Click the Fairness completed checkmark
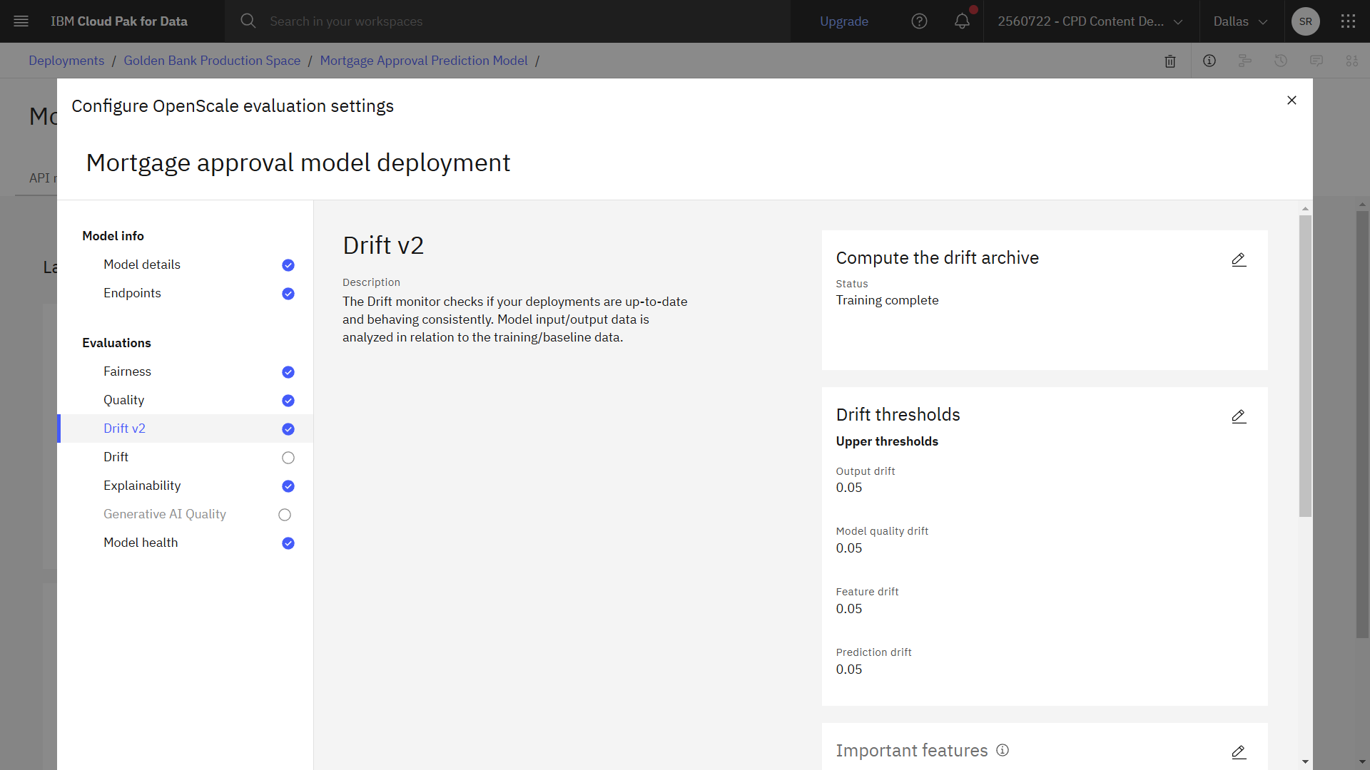This screenshot has height=770, width=1370. (x=288, y=372)
